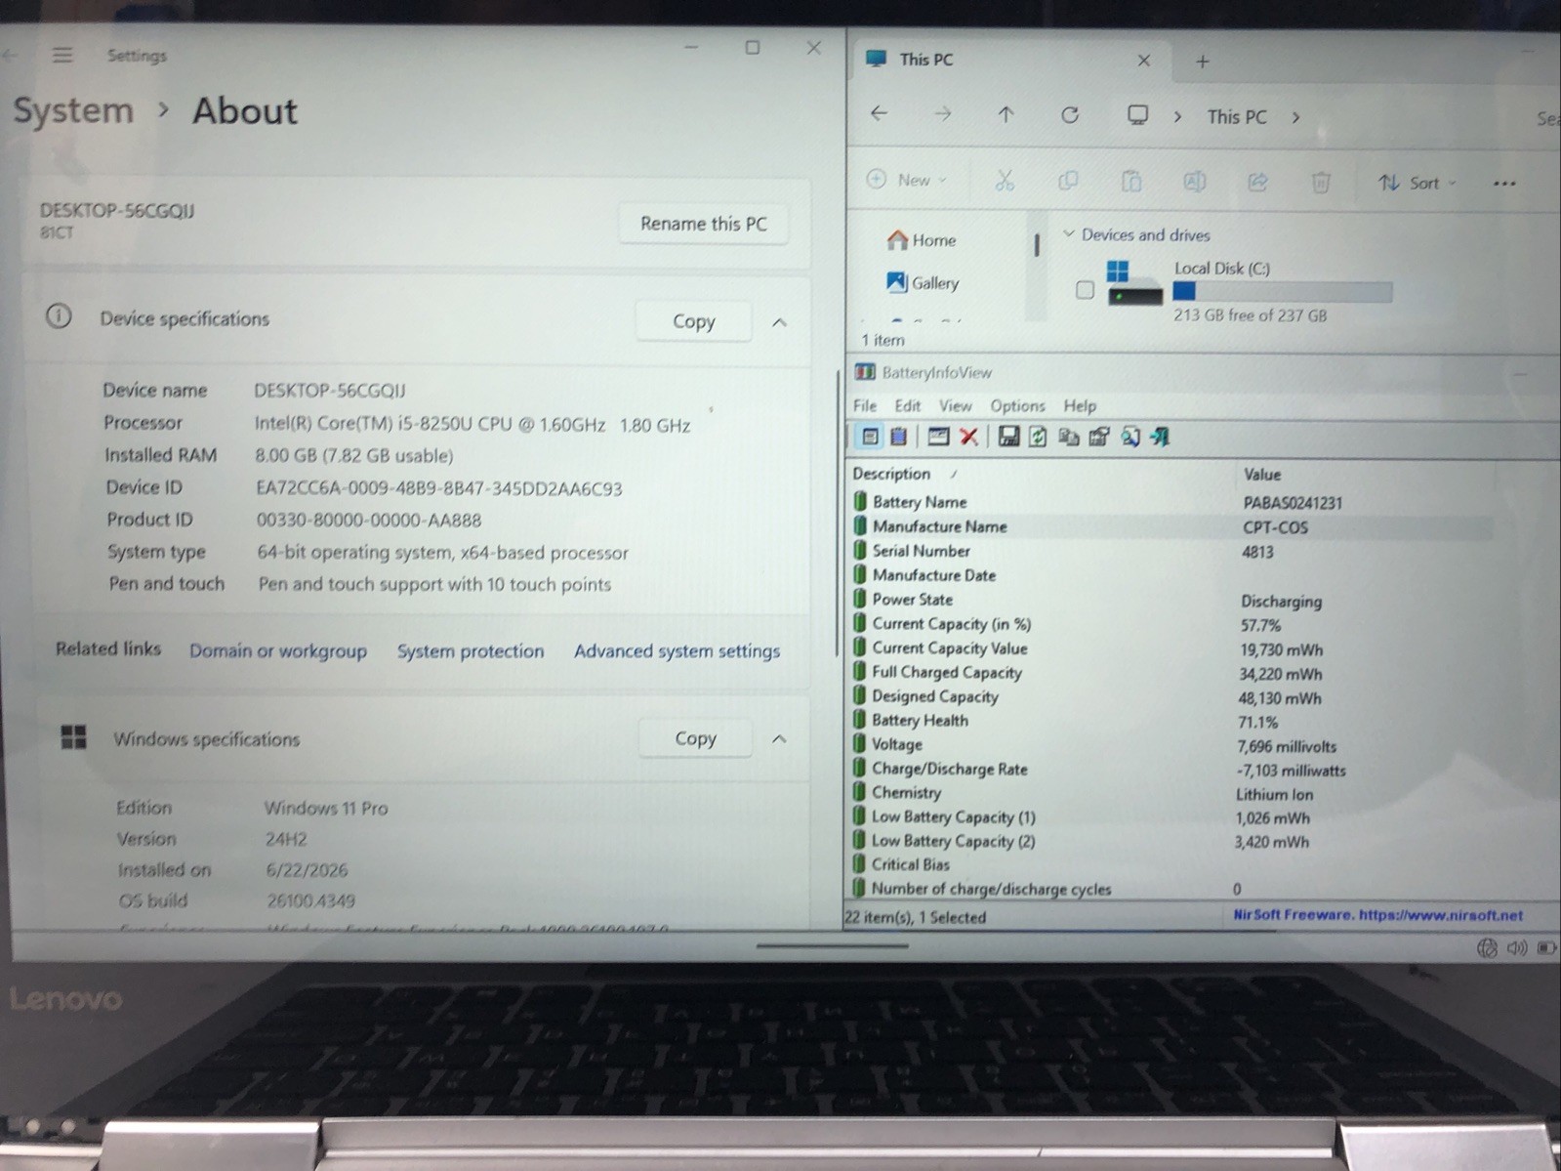Click chevron before This PC in the address bar
The width and height of the screenshot is (1561, 1171).
pos(1177,116)
